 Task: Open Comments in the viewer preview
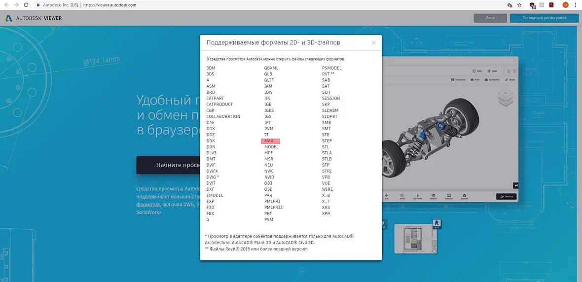[x=458, y=80]
